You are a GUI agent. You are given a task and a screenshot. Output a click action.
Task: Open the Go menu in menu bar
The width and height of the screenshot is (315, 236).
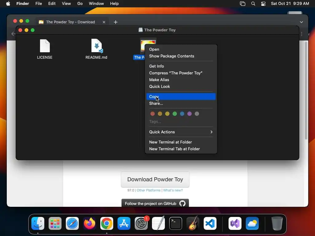point(80,4)
